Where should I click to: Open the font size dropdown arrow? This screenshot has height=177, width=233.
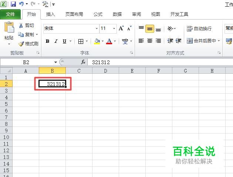(114, 28)
